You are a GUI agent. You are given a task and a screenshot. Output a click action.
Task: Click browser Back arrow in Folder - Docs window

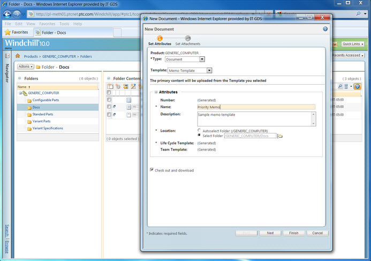7,14
